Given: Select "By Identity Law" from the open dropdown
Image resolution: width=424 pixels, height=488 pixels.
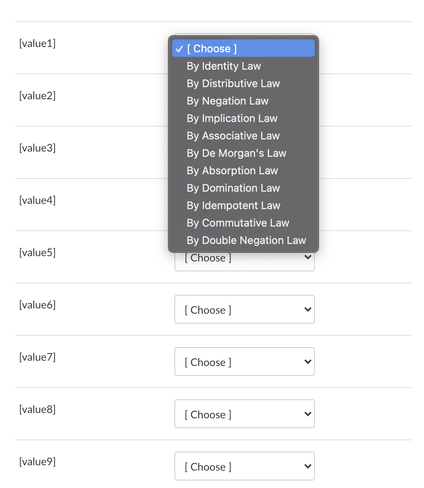Looking at the screenshot, I should (x=223, y=66).
